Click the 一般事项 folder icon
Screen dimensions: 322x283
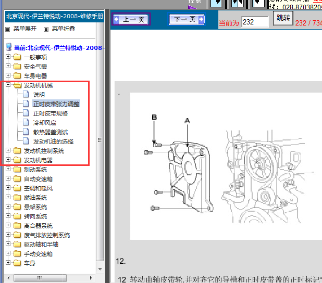pos(17,57)
